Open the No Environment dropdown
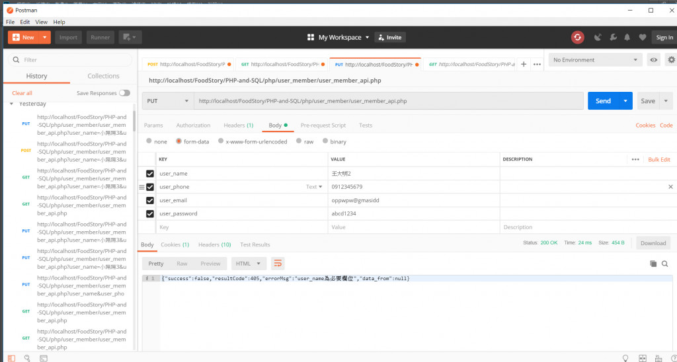The image size is (677, 362). coord(596,60)
